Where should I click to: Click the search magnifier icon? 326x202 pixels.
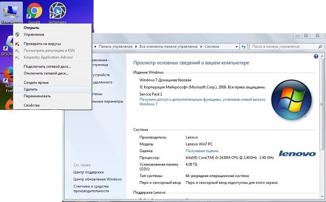click(320, 46)
